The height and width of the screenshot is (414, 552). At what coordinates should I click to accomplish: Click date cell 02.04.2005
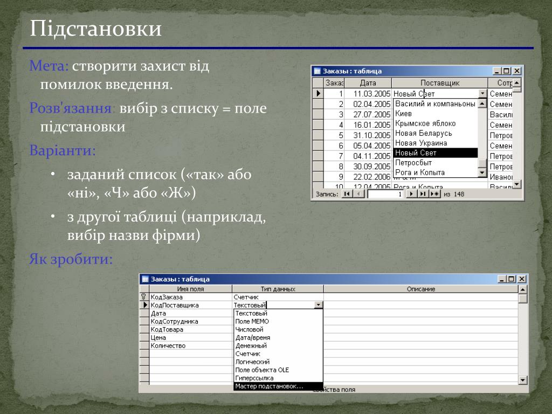pos(368,104)
